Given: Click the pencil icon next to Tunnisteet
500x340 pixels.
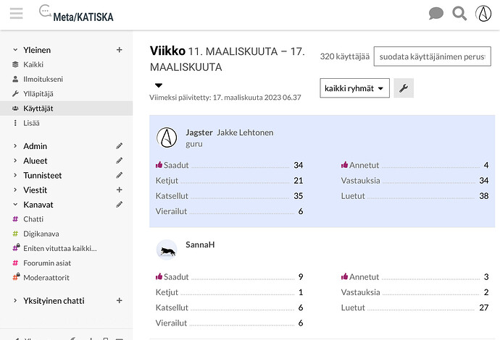Looking at the screenshot, I should [120, 175].
